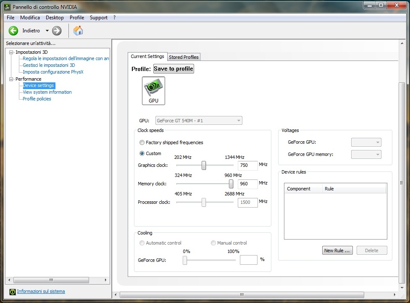The height and width of the screenshot is (303, 410).
Task: Open Regola le impostazioni dell'immagine link
Action: point(66,58)
